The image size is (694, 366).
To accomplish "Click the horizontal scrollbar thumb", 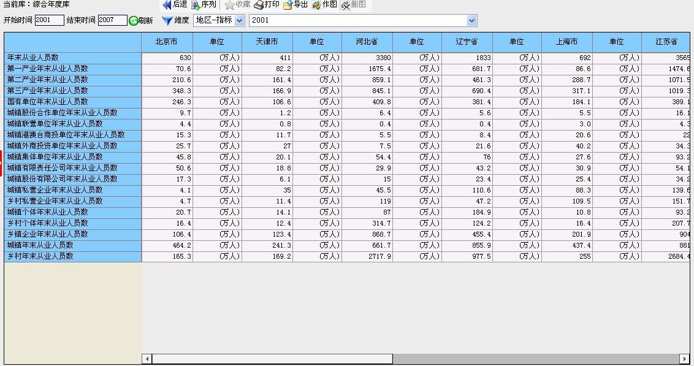I will pyautogui.click(x=272, y=359).
